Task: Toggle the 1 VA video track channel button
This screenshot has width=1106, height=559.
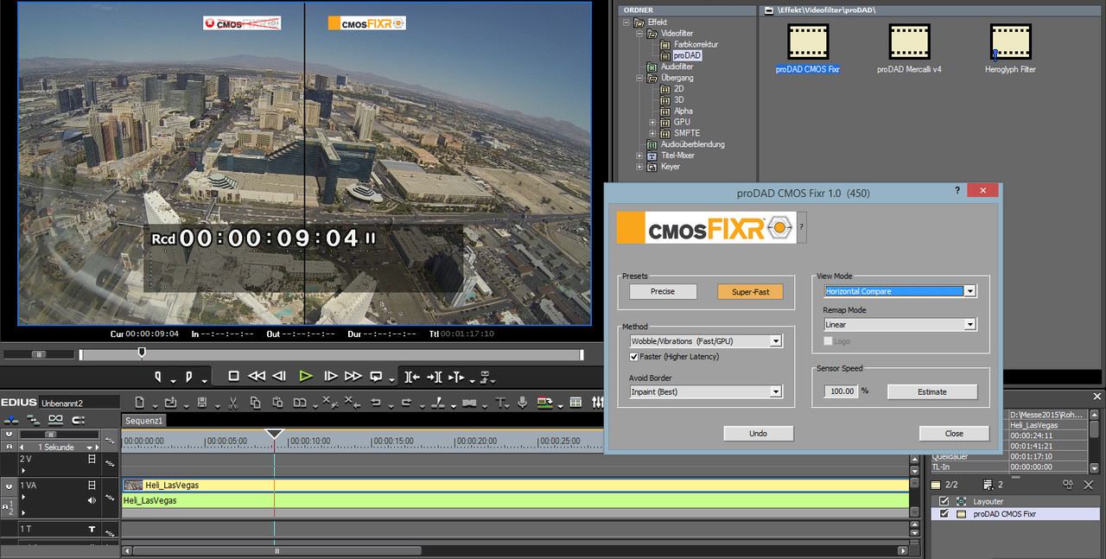Action: [x=92, y=486]
